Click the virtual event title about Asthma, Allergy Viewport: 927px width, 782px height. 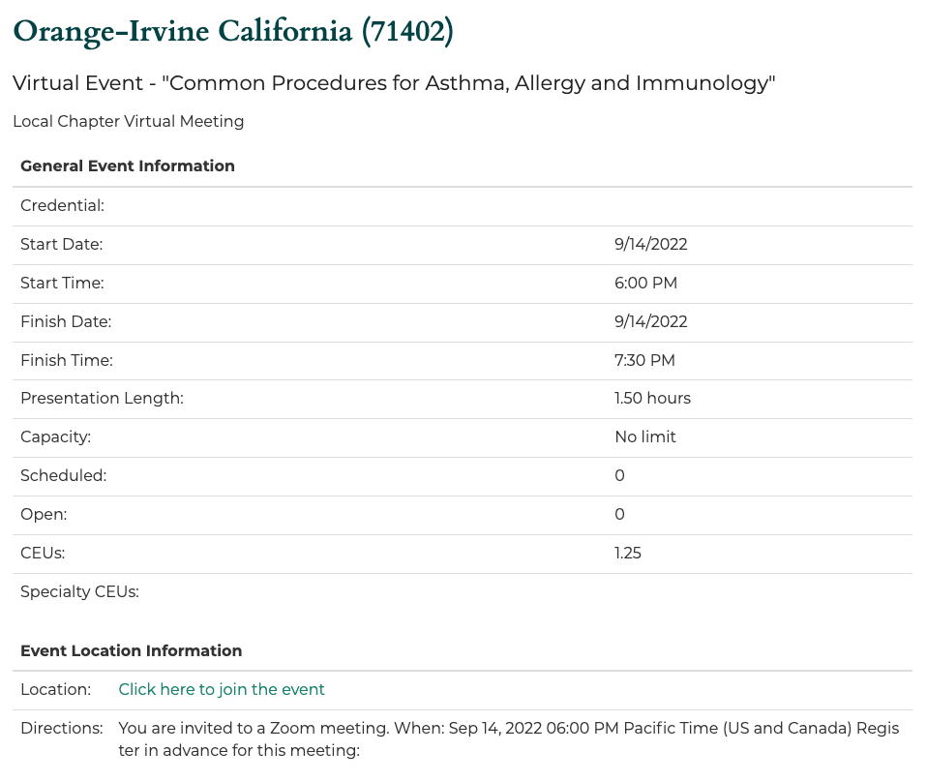(395, 83)
